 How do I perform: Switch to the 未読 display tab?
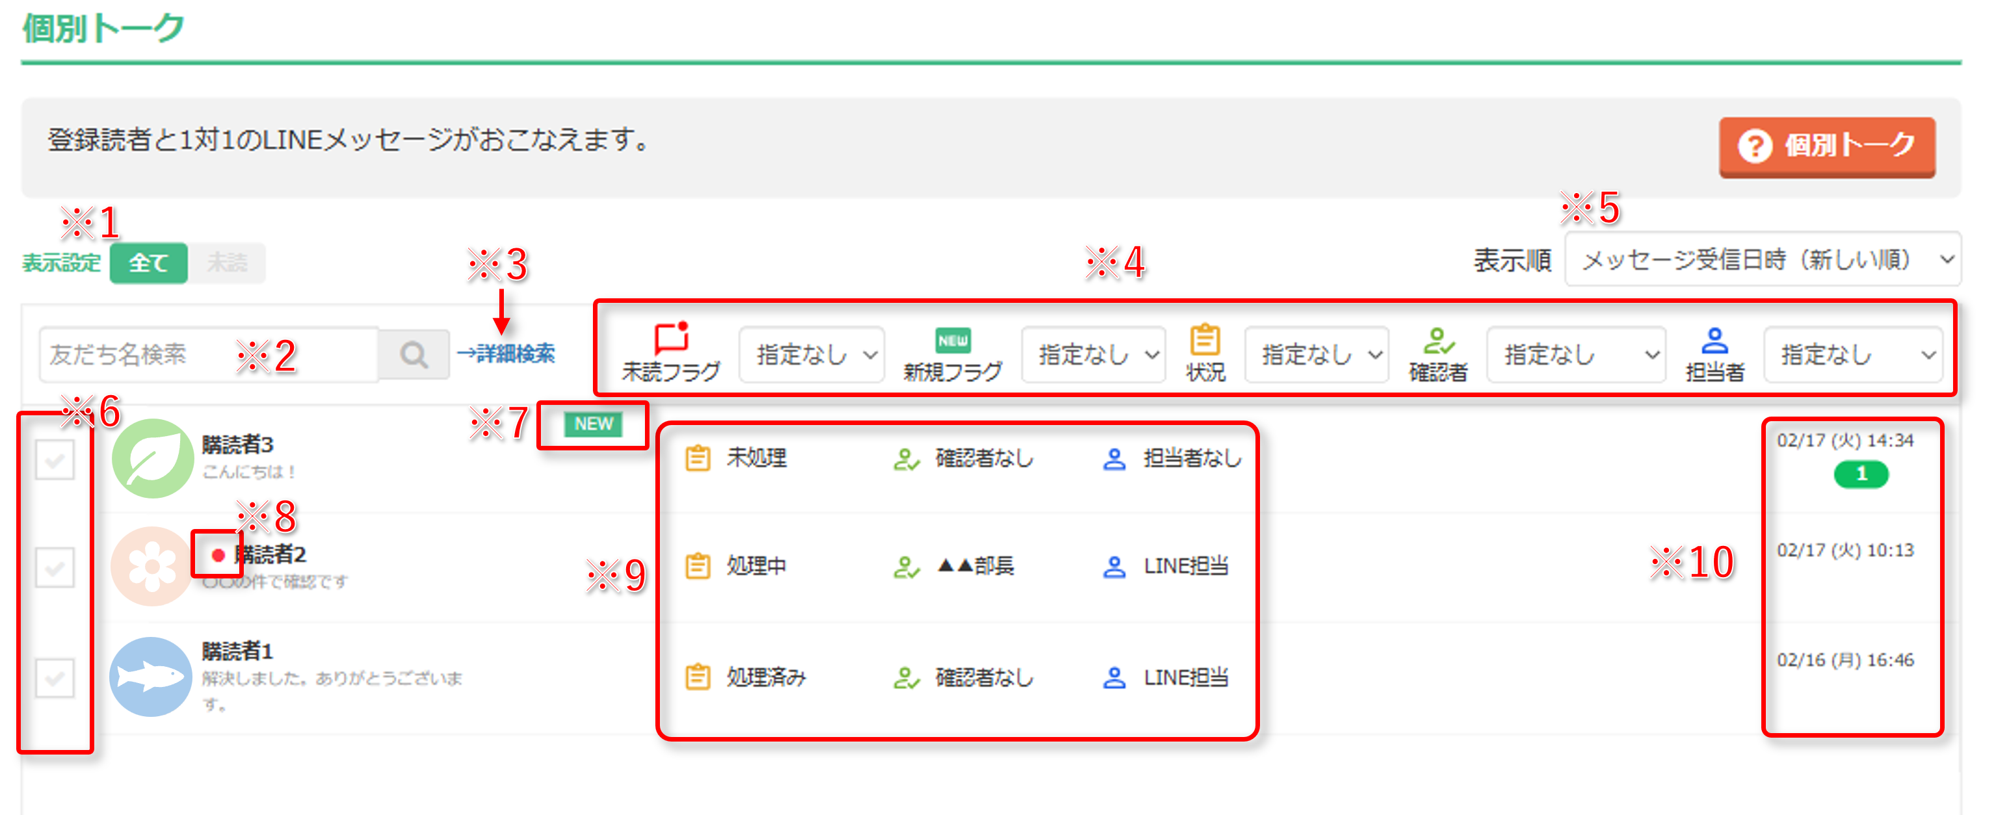[227, 263]
